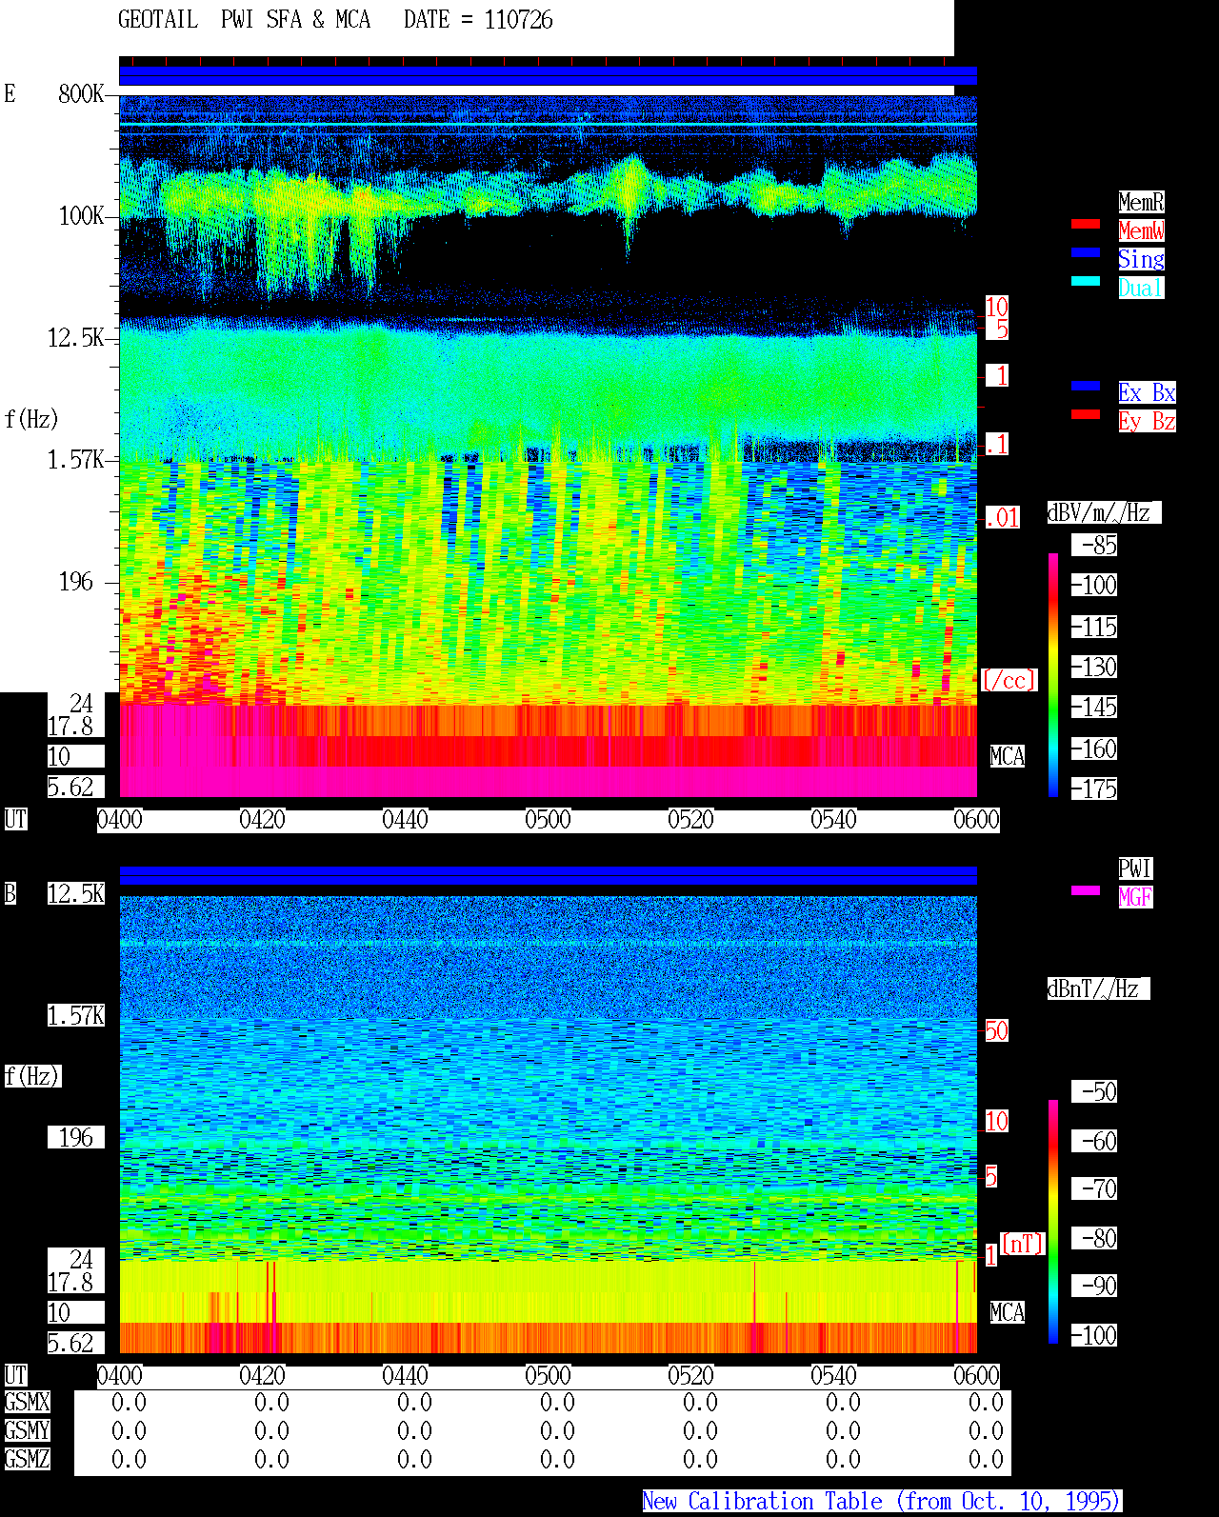Select the Dual legend label
Screen dimensions: 1219x1517
pyautogui.click(x=1141, y=288)
